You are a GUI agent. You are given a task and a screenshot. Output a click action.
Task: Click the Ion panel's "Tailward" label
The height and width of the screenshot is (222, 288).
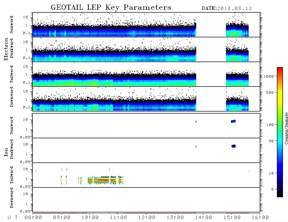(x=12, y=175)
